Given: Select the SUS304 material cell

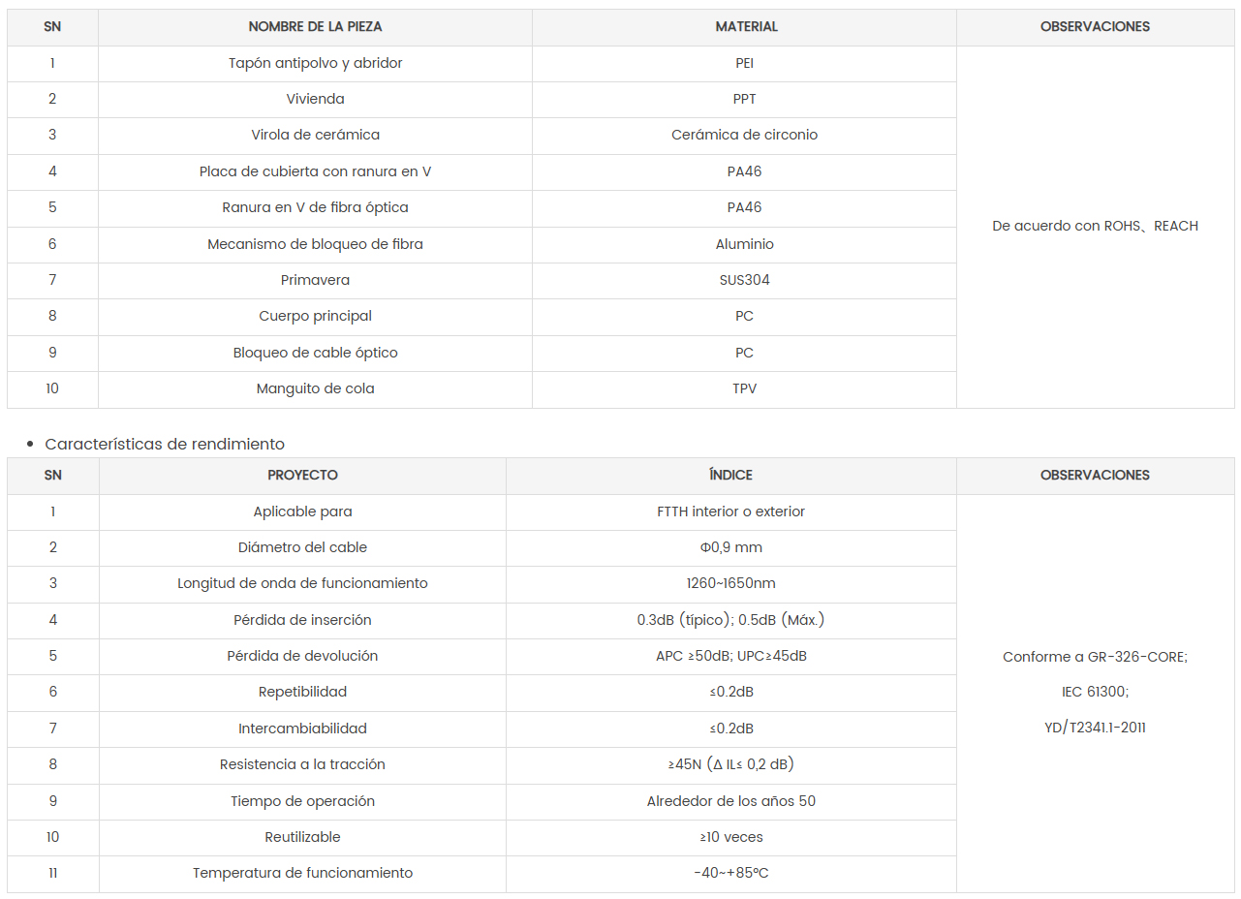Looking at the screenshot, I should tap(744, 280).
